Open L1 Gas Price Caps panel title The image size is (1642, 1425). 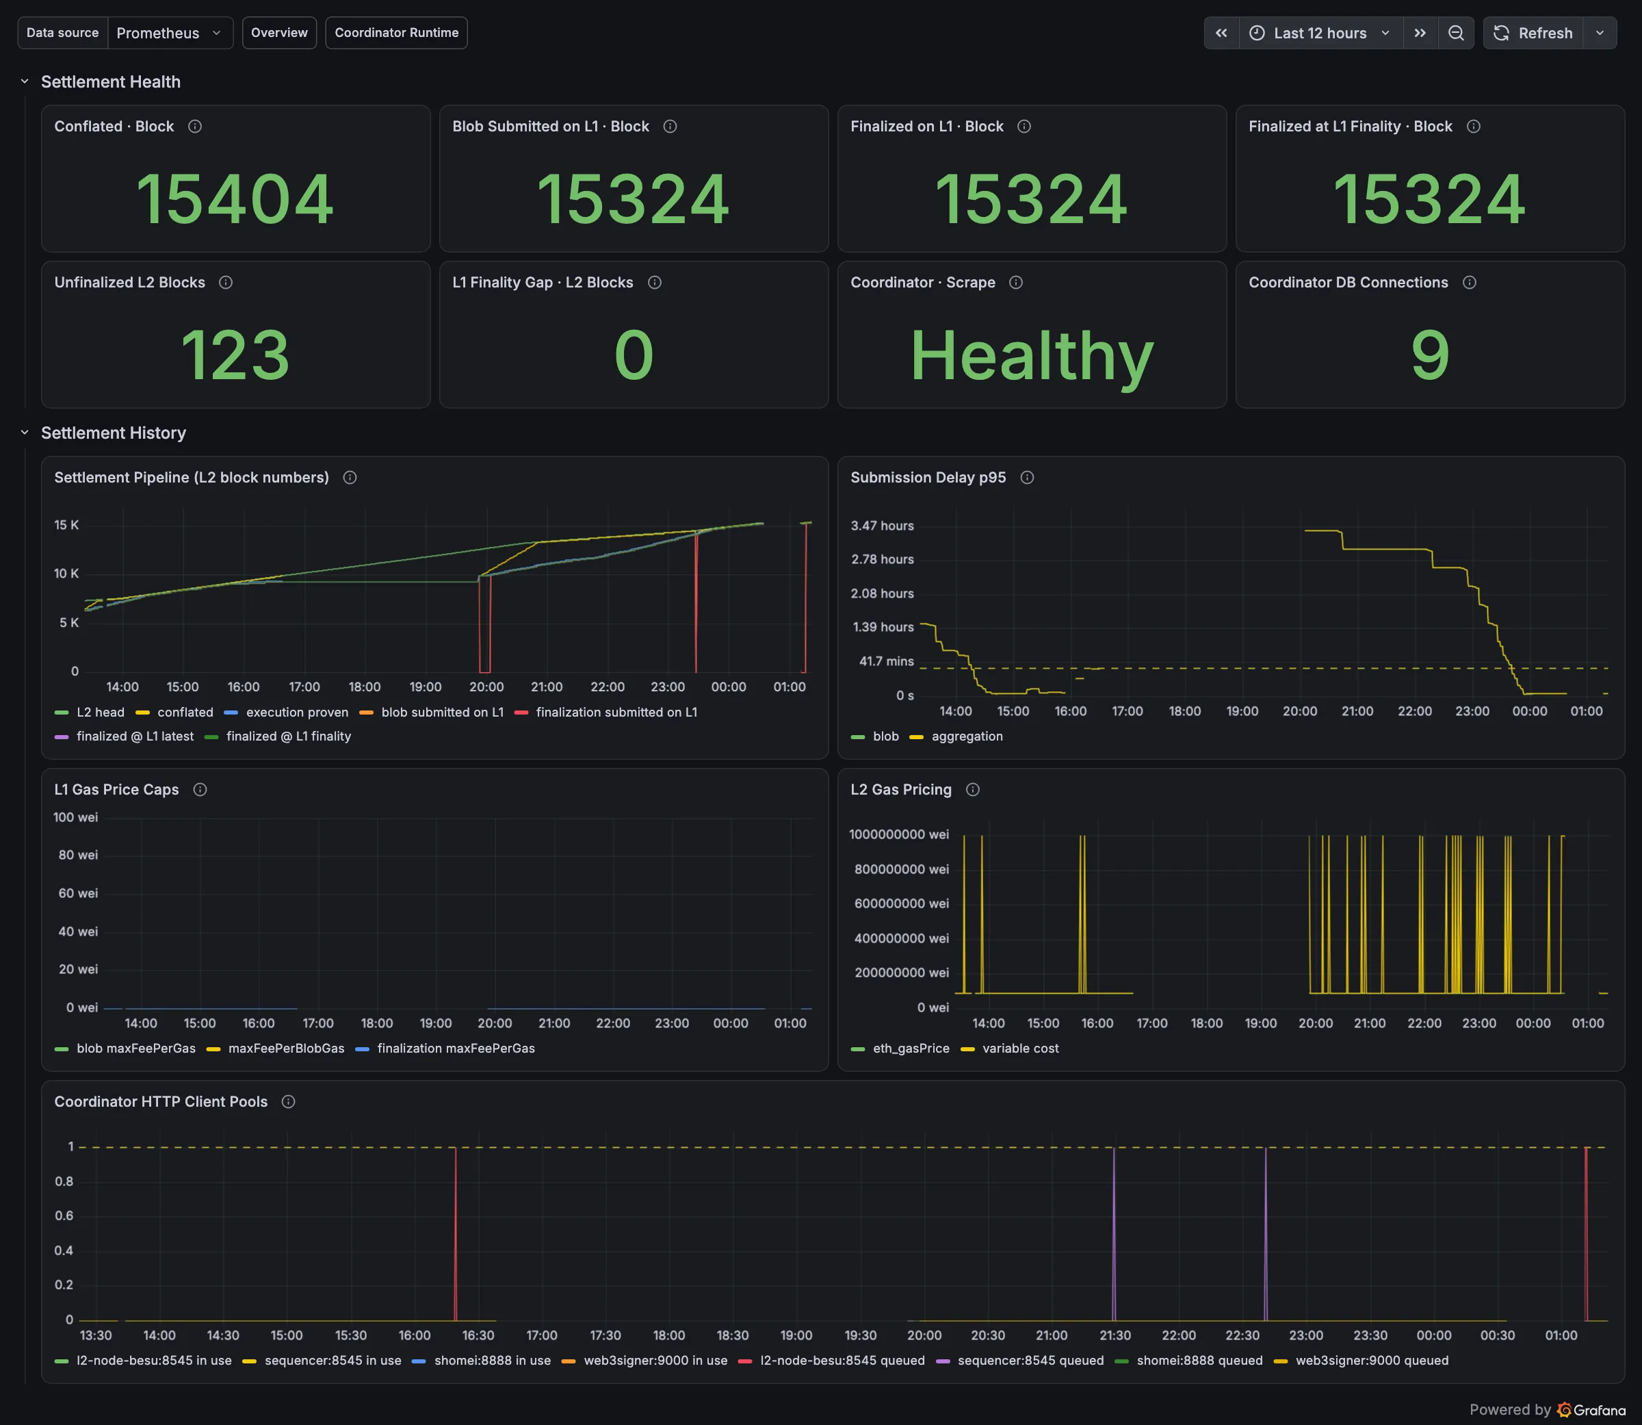tap(117, 790)
